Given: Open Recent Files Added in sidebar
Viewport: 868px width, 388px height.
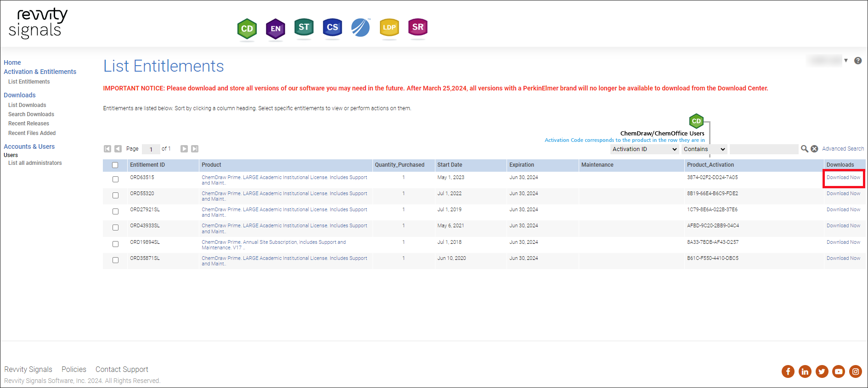Looking at the screenshot, I should tap(32, 133).
